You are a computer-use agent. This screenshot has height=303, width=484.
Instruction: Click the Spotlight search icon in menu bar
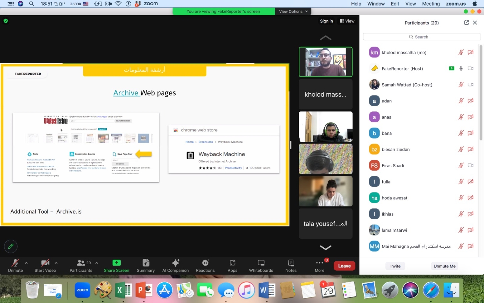[31, 4]
